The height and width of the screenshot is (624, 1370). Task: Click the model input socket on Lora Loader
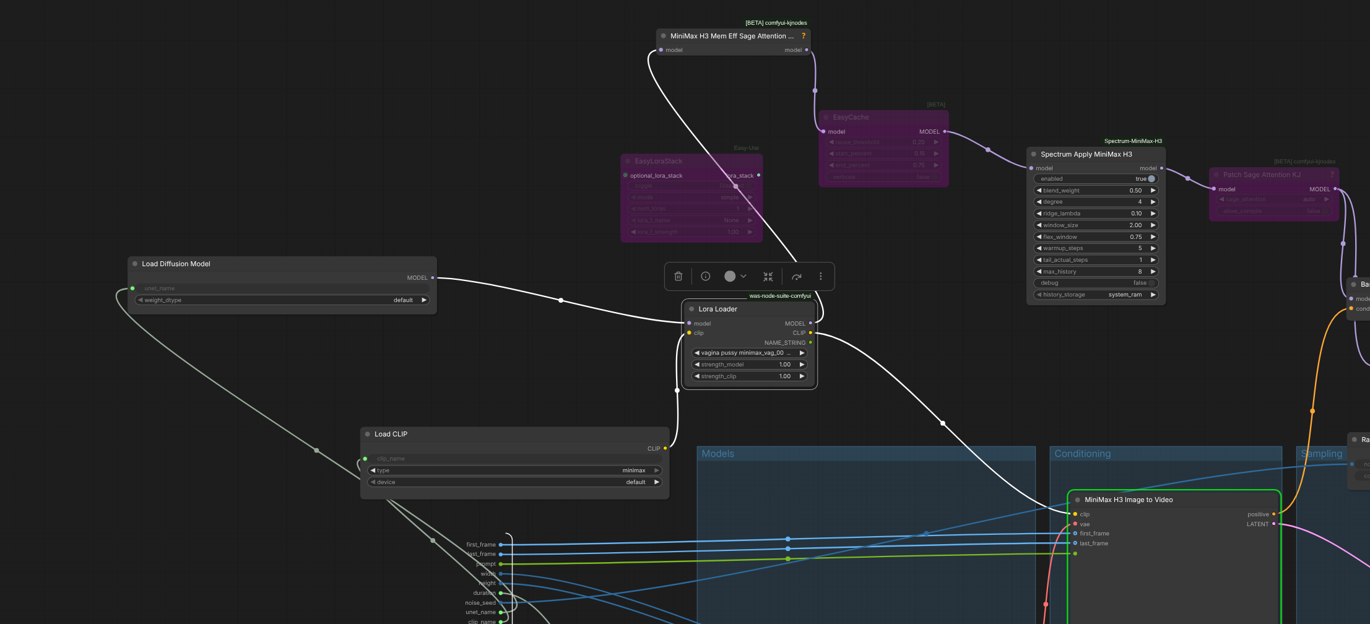[689, 323]
